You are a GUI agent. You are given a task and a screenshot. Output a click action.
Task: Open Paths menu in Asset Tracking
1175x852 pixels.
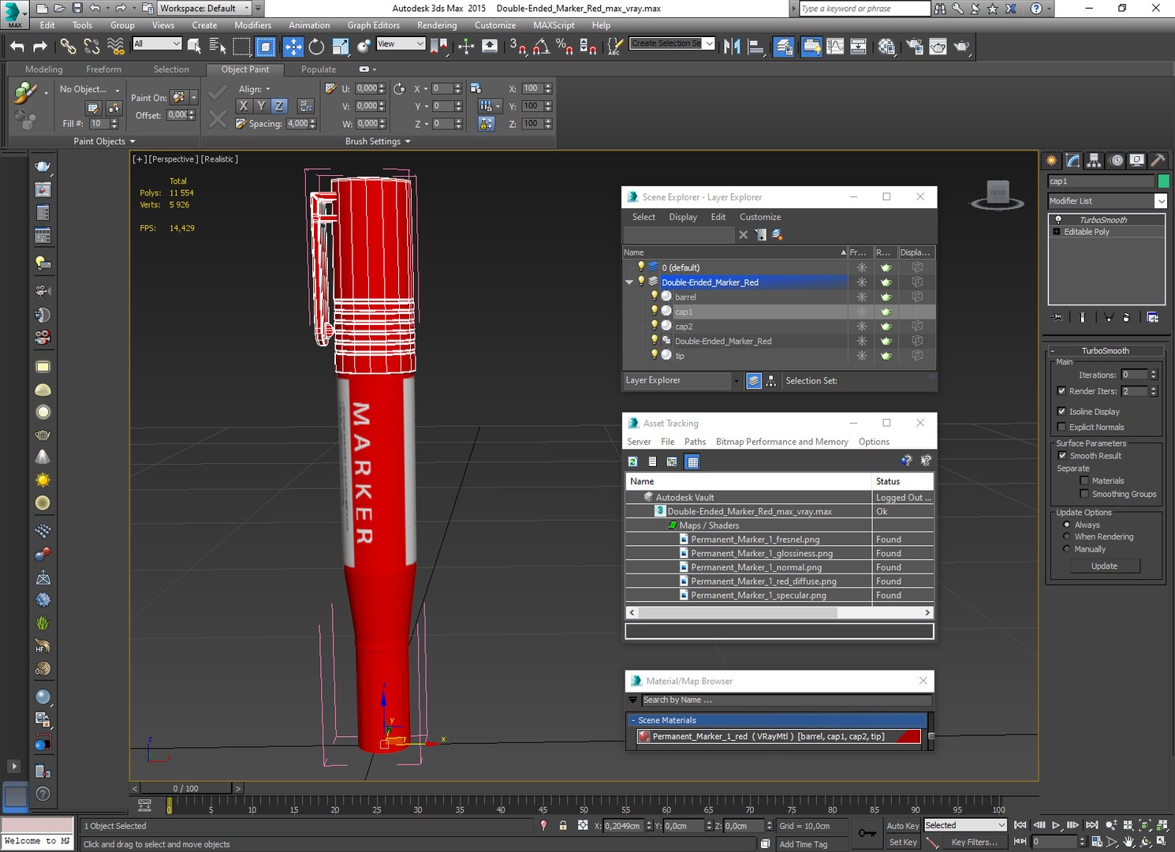[x=695, y=442]
